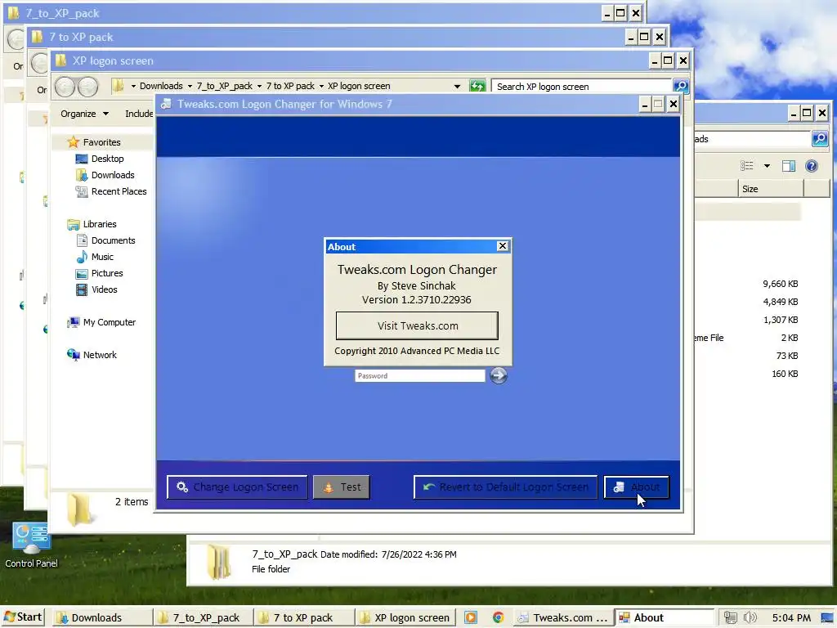This screenshot has width=837, height=628.
Task: Click the folder icon in address bar
Action: (x=119, y=86)
